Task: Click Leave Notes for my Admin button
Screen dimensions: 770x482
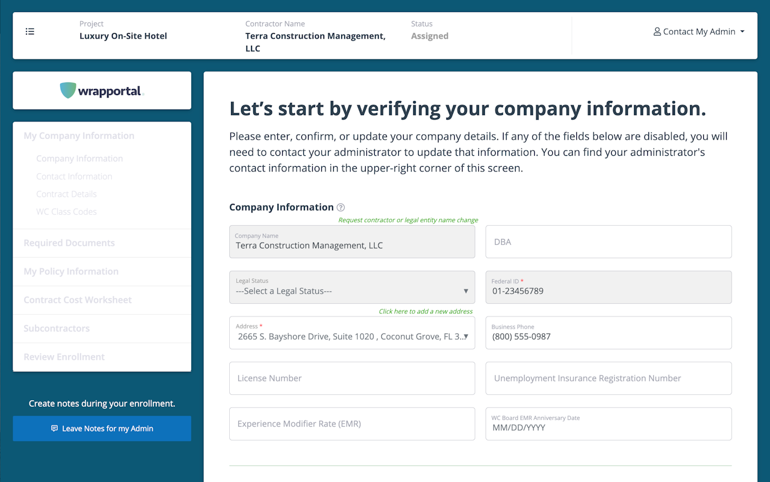Action: pyautogui.click(x=102, y=428)
